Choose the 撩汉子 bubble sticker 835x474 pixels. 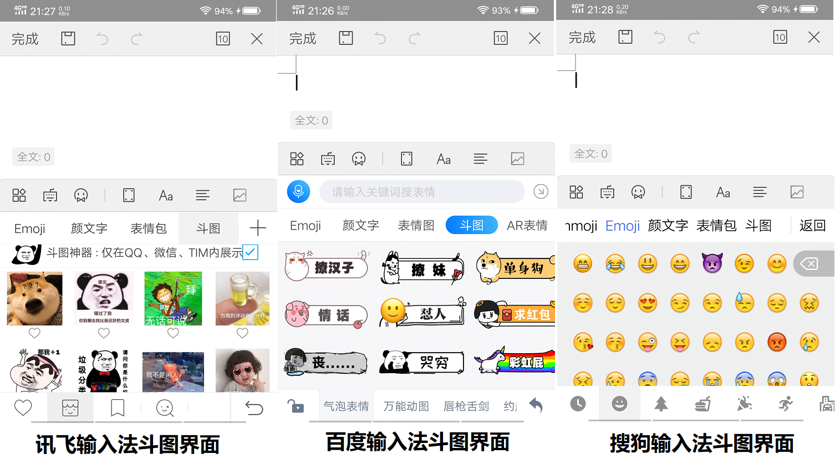pyautogui.click(x=327, y=267)
